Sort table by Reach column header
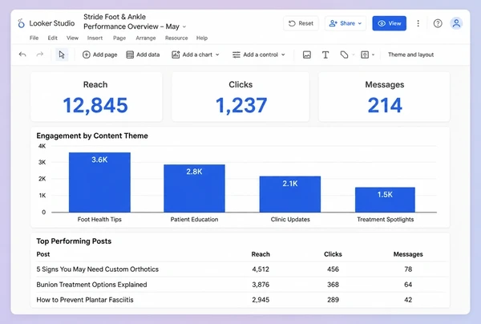The height and width of the screenshot is (324, 481). 261,254
